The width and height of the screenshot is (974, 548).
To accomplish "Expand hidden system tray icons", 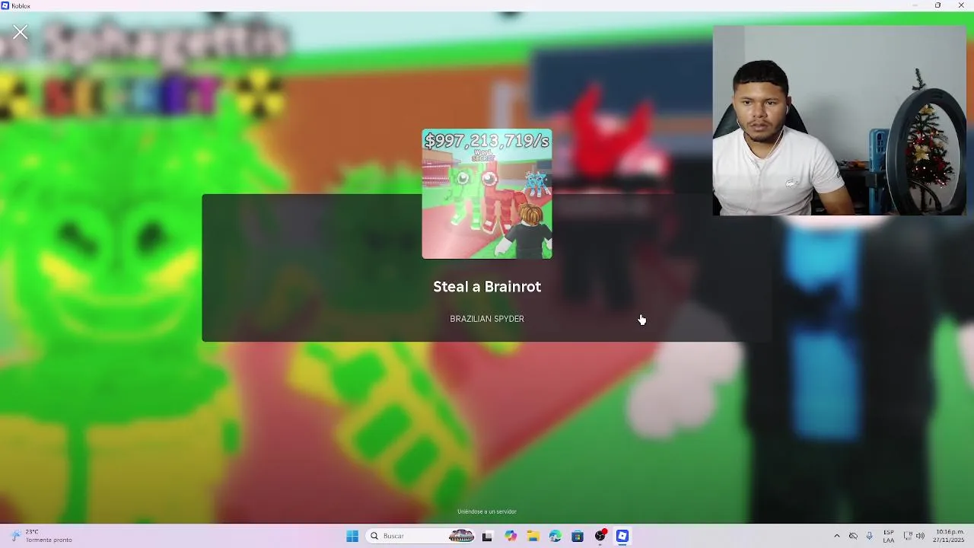I will (837, 536).
